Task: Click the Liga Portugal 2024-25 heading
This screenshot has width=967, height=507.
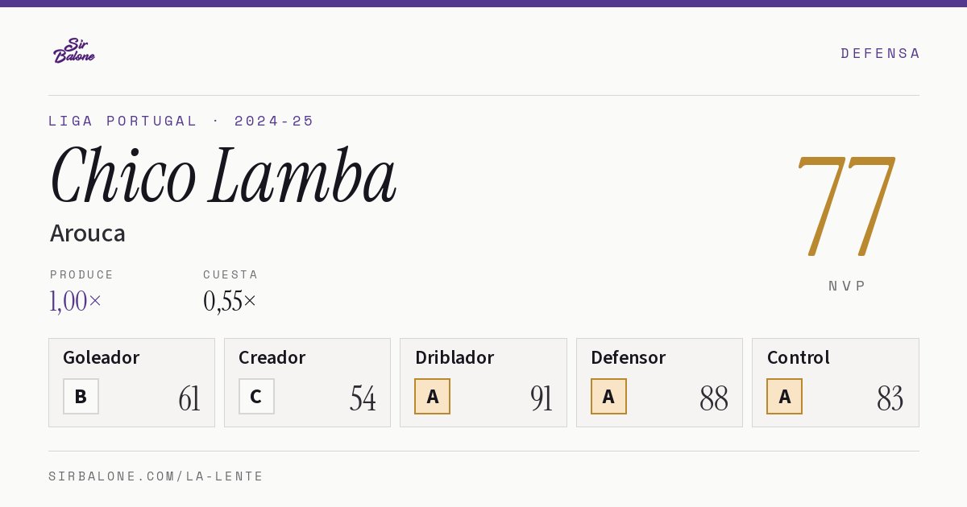Action: (181, 121)
